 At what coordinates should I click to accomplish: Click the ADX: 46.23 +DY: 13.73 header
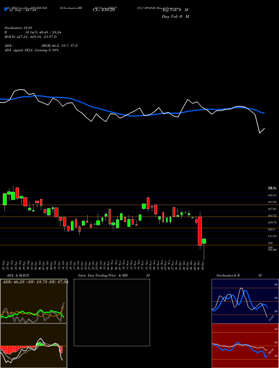tap(35, 282)
